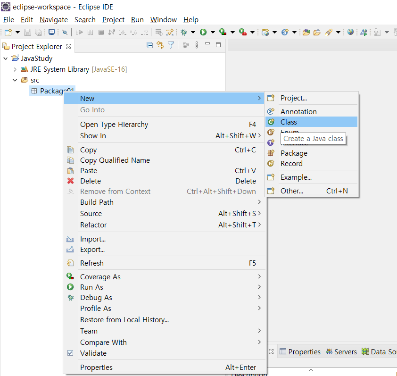Screen dimensions: 397x376
Task: Choose Example... from the New submenu
Action: click(311, 177)
